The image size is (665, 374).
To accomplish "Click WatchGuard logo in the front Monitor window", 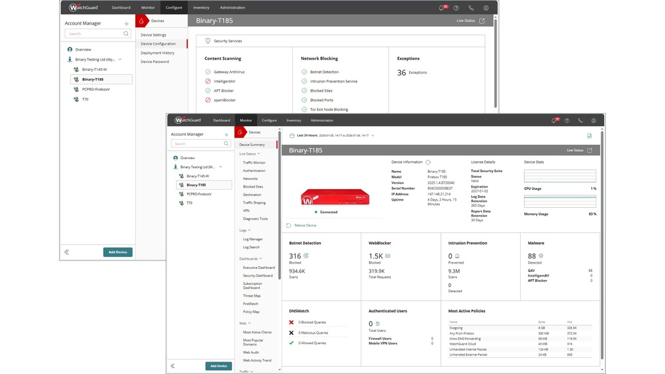I will coord(188,120).
